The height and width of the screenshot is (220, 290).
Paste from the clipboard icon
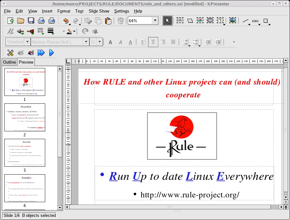pyautogui.click(x=108, y=21)
